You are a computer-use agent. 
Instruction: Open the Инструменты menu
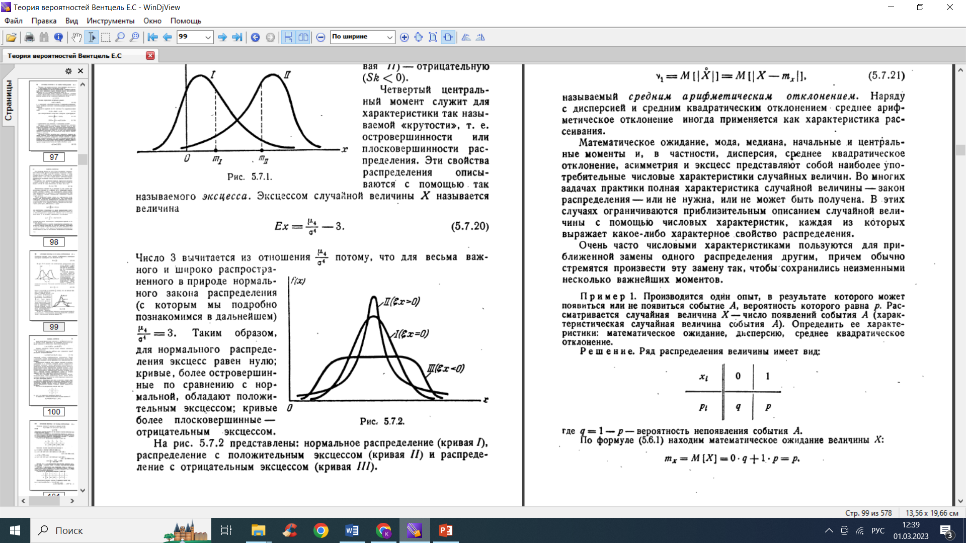111,21
